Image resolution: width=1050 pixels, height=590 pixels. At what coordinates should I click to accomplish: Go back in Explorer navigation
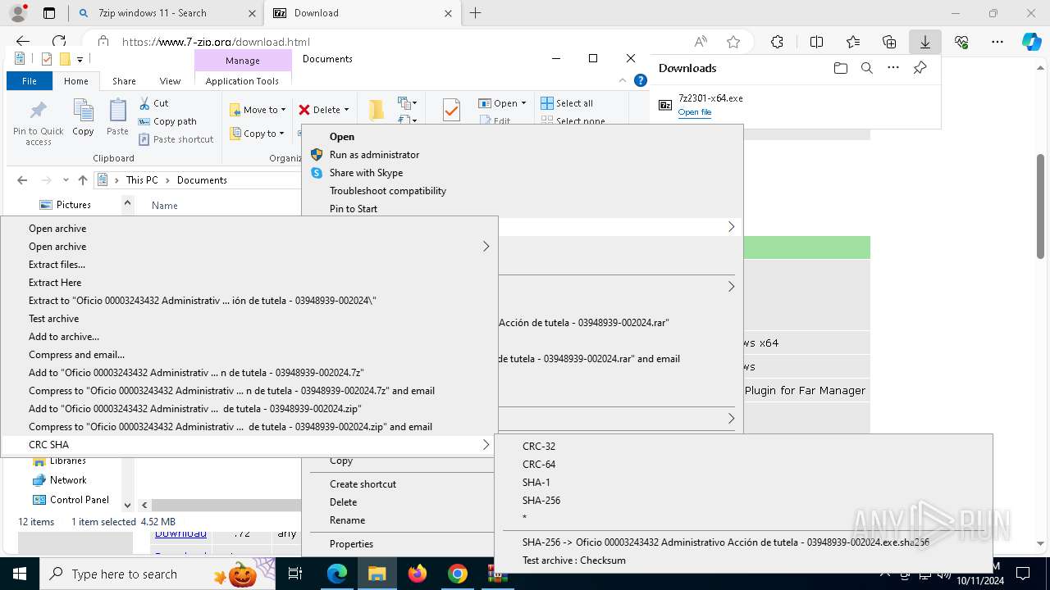pyautogui.click(x=22, y=180)
